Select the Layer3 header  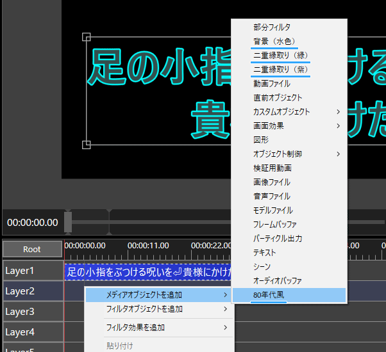click(x=32, y=312)
